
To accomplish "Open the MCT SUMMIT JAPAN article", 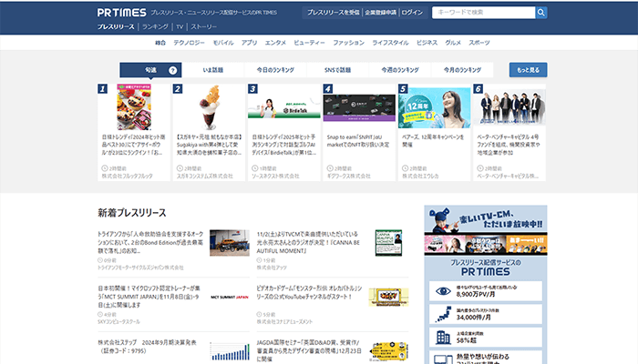I will coord(149,297).
